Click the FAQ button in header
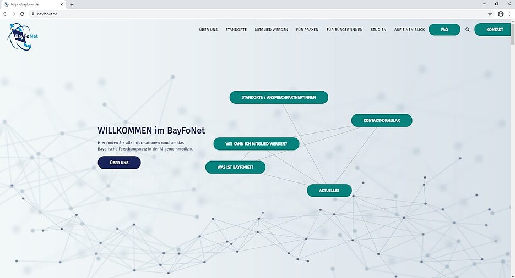Image resolution: width=515 pixels, height=278 pixels. point(444,30)
